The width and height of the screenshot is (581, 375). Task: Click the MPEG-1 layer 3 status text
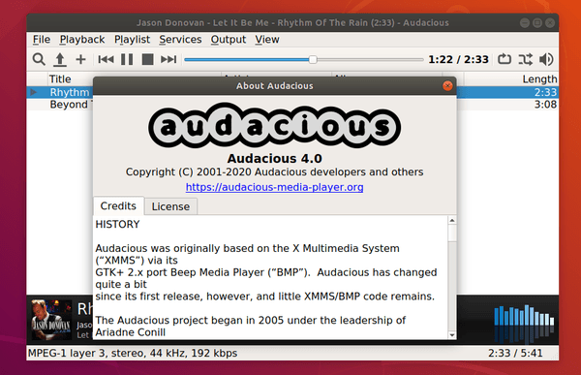(133, 353)
